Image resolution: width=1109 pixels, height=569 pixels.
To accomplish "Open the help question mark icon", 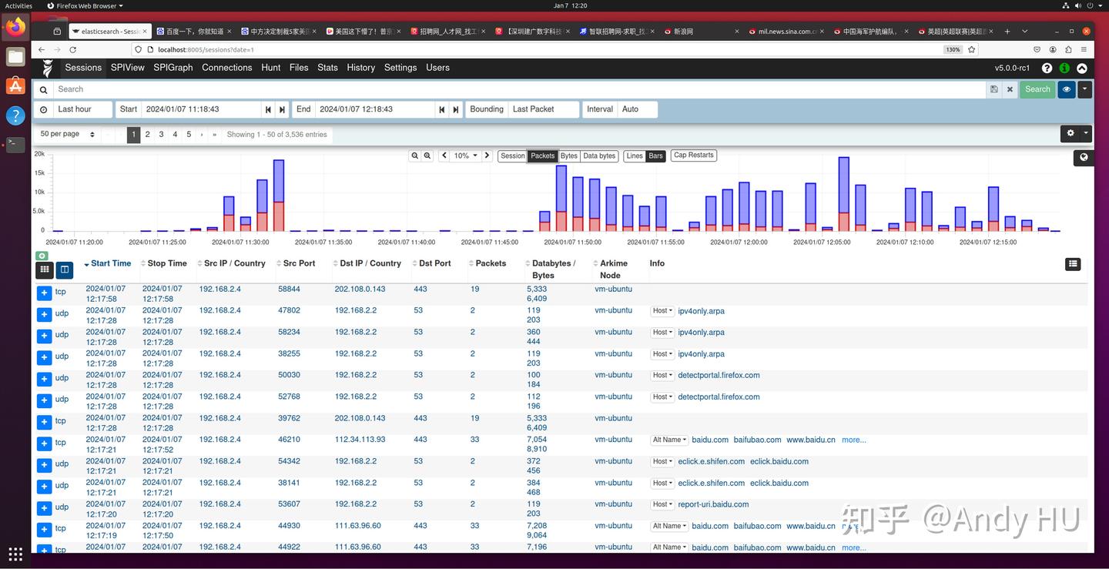I will (x=1047, y=69).
